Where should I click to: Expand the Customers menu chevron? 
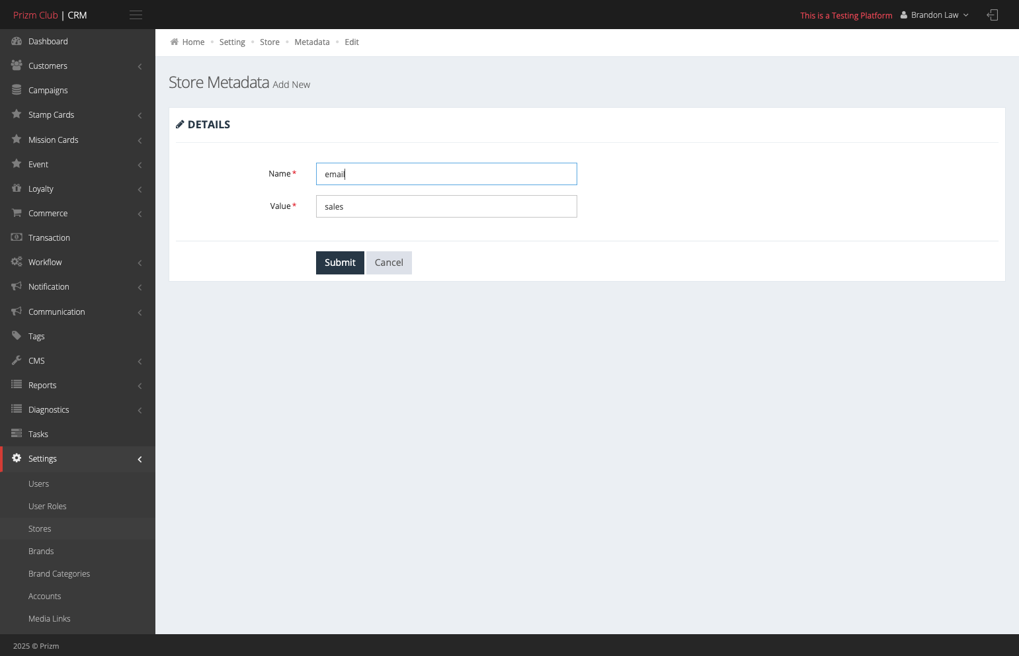(140, 66)
